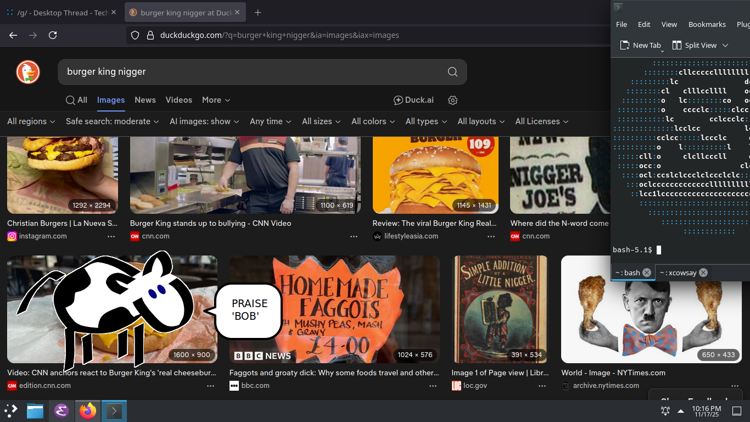Switch to the News results tab

coord(145,100)
